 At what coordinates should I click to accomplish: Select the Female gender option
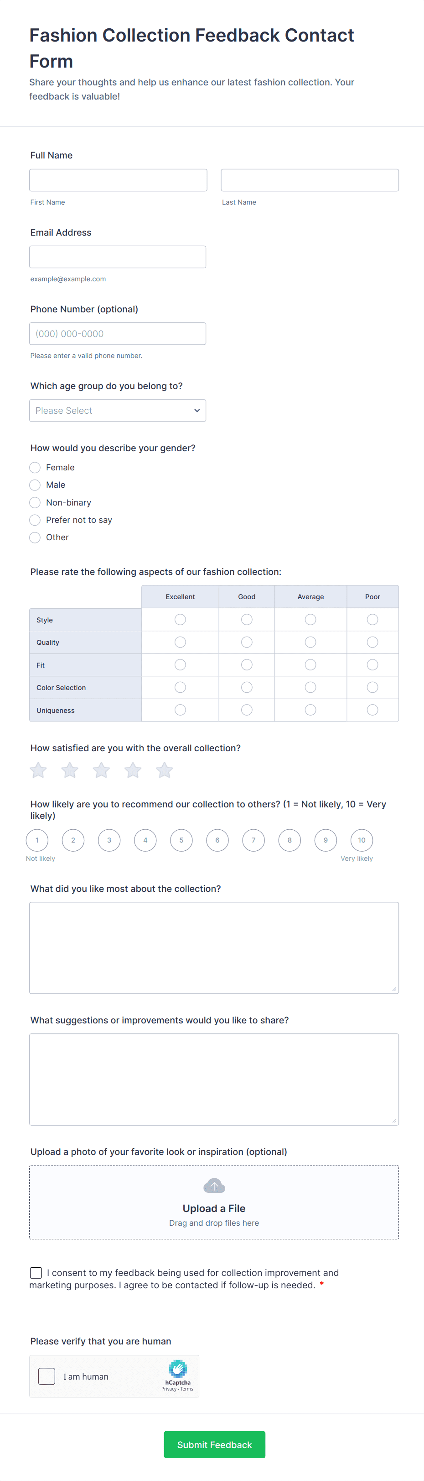[35, 468]
